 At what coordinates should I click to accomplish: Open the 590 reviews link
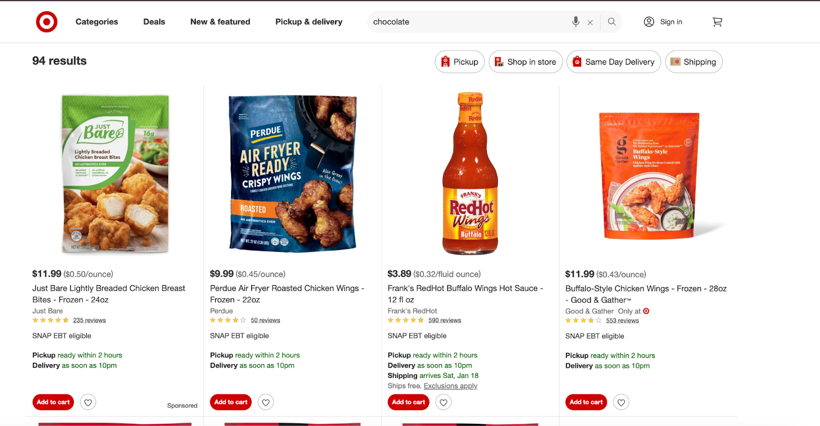tap(445, 321)
